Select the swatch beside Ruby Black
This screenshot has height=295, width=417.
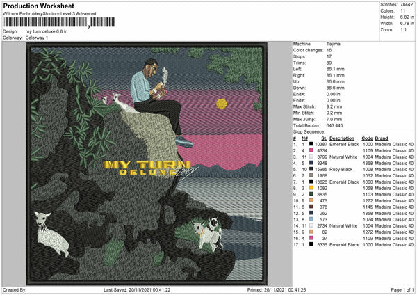pos(311,169)
